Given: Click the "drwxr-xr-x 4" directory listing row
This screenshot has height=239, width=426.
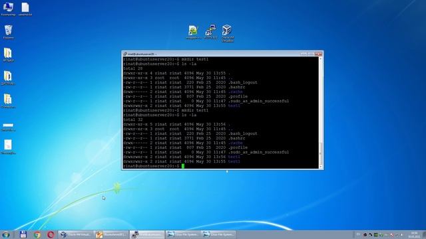Looking at the screenshot, I should pos(176,73).
